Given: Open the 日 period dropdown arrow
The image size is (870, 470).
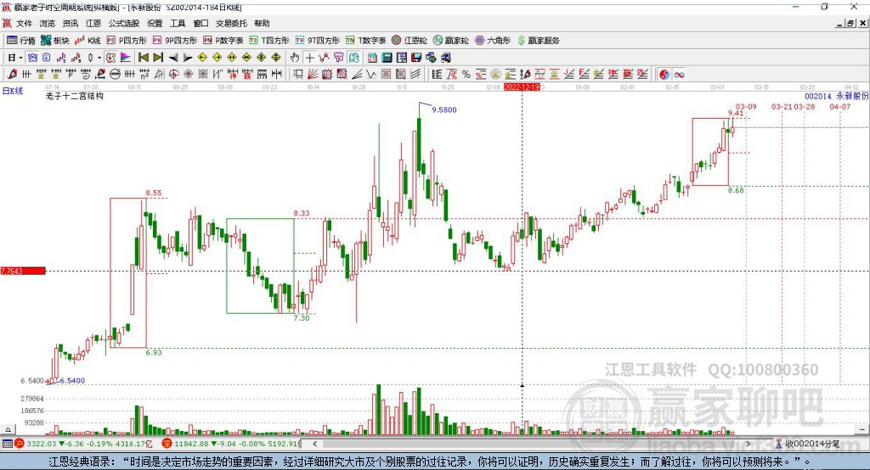Looking at the screenshot, I should coord(20,58).
